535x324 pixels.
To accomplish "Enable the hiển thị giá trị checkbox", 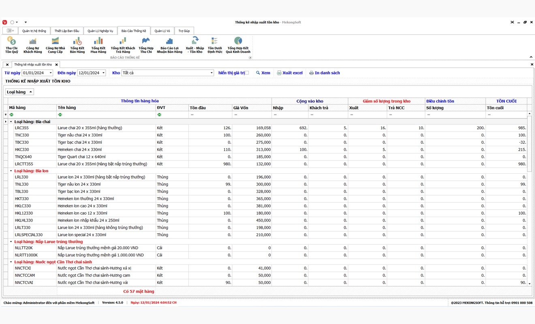I will (247, 73).
